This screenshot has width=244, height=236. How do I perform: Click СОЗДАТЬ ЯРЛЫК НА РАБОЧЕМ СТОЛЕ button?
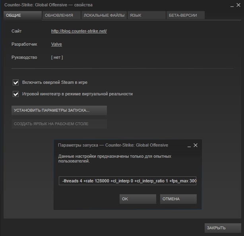tap(59, 124)
